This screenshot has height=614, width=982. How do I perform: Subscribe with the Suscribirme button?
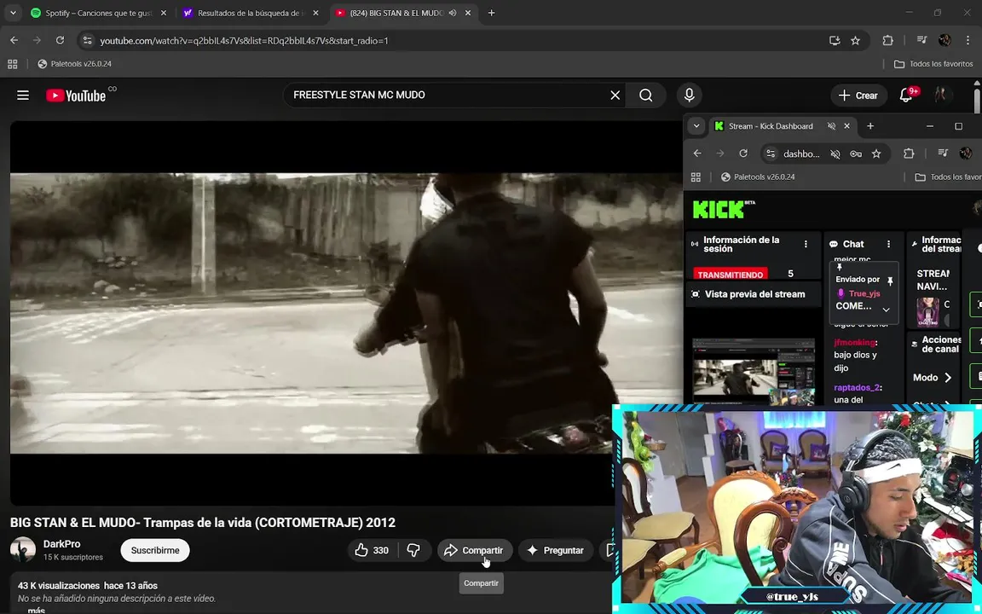(155, 550)
